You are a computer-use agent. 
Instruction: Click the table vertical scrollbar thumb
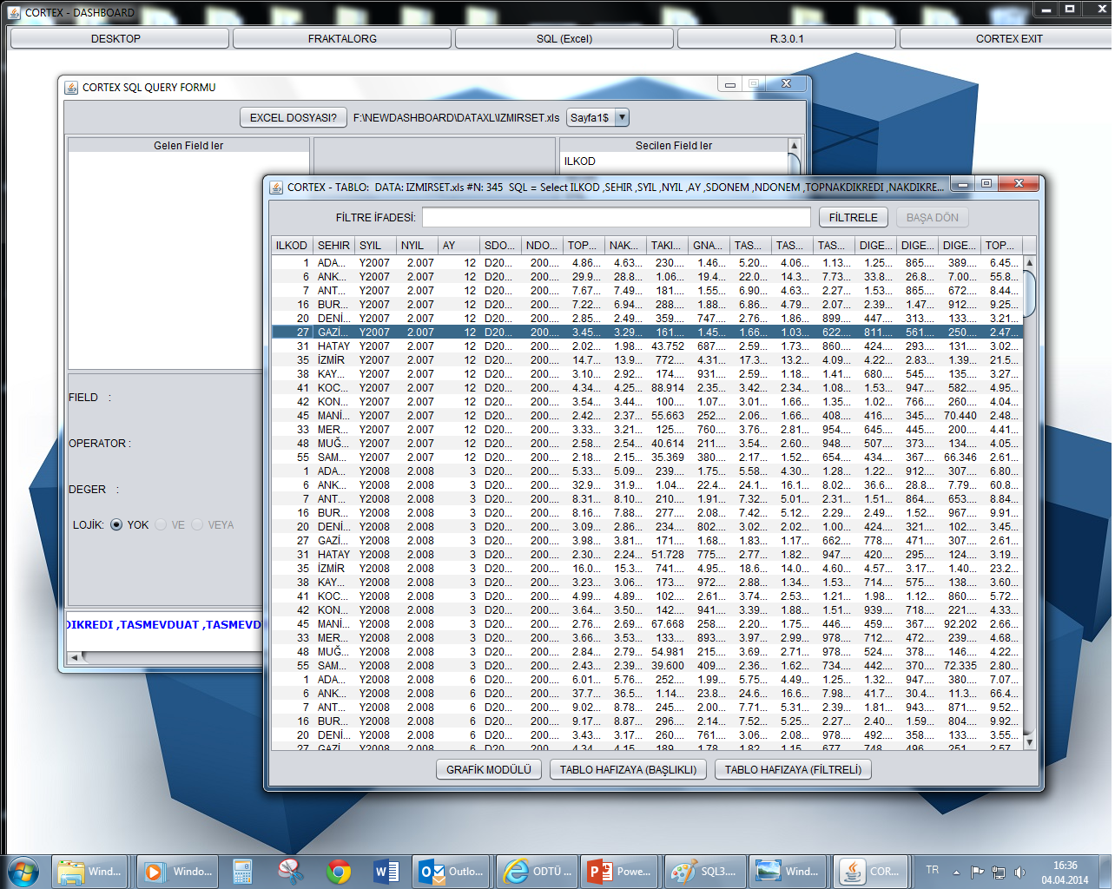point(1030,293)
